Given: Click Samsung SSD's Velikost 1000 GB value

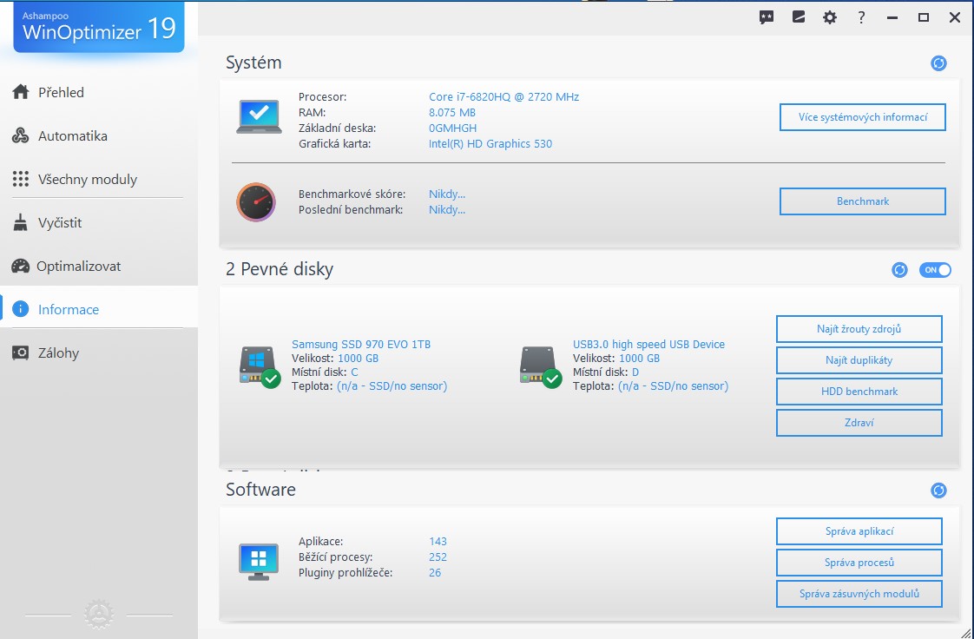Looking at the screenshot, I should click(358, 359).
